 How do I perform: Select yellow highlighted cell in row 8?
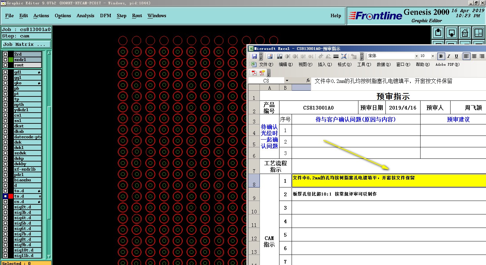(x=389, y=181)
